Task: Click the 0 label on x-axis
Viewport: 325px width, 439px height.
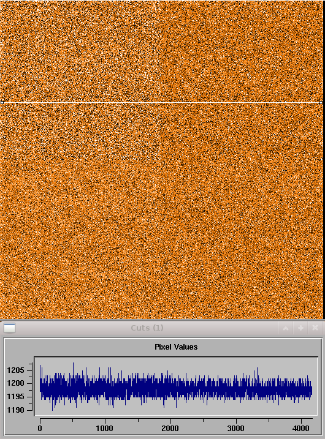Action: pos(40,429)
